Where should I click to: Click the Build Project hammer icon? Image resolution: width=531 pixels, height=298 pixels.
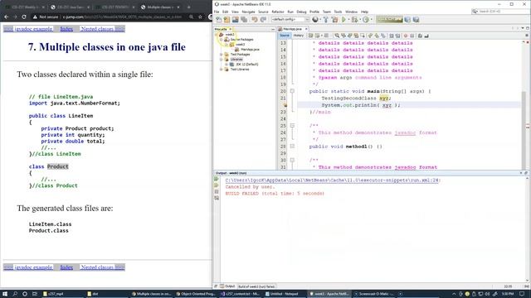click(326, 20)
